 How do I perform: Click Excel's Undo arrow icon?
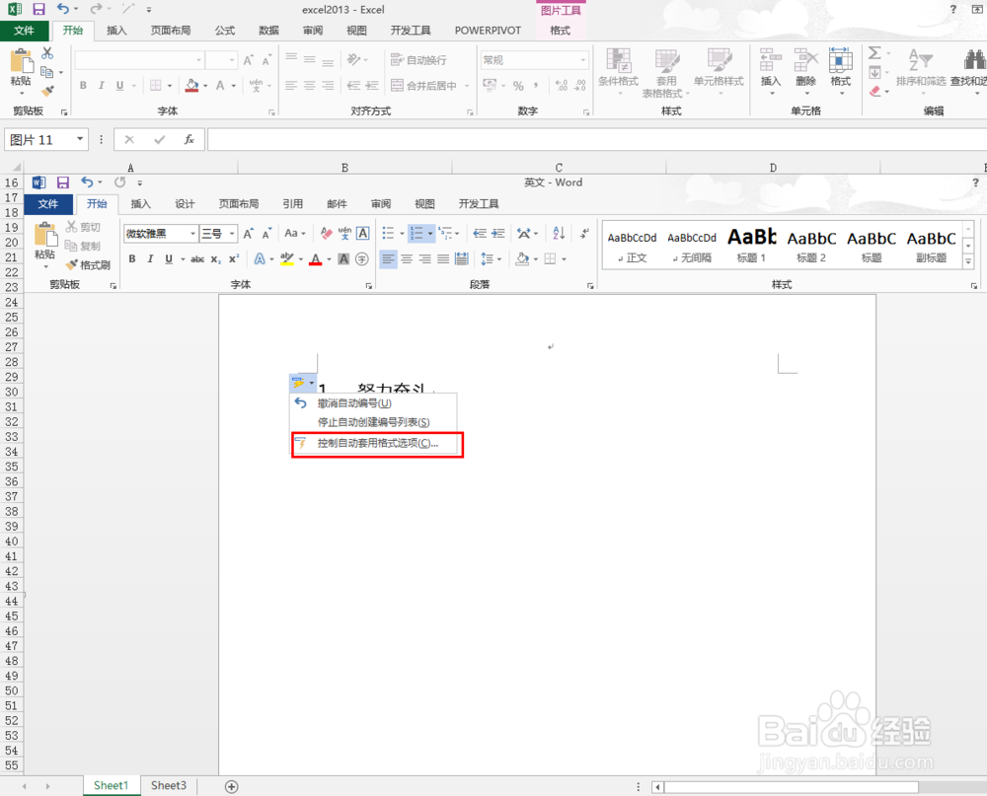tap(63, 9)
